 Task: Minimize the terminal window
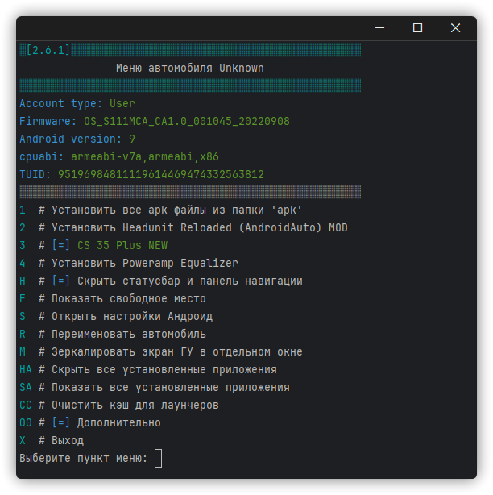tap(379, 27)
